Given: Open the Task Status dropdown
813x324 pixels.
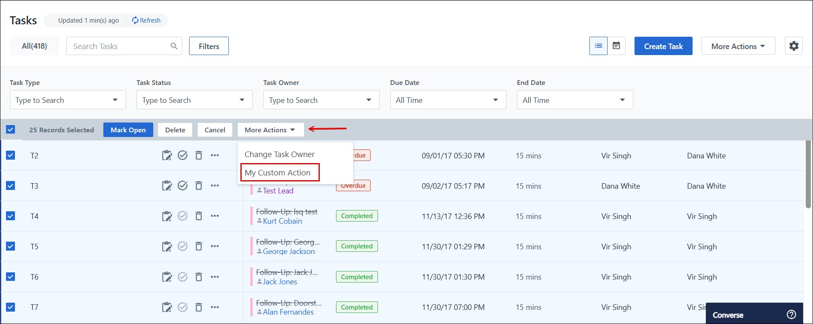Looking at the screenshot, I should (x=195, y=100).
